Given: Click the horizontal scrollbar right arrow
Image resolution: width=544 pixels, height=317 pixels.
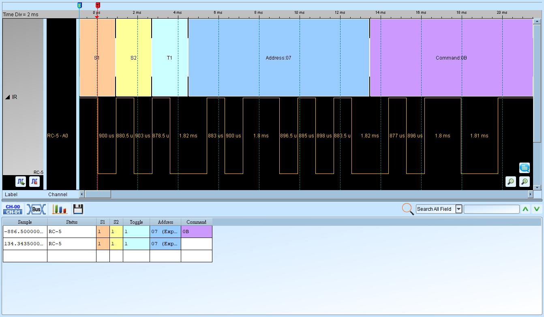Looking at the screenshot, I should pyautogui.click(x=530, y=194).
